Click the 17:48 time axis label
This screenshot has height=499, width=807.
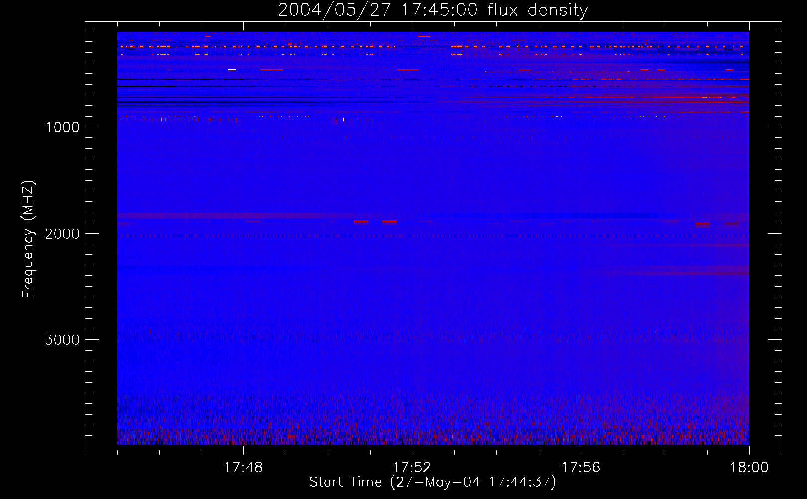tap(243, 468)
